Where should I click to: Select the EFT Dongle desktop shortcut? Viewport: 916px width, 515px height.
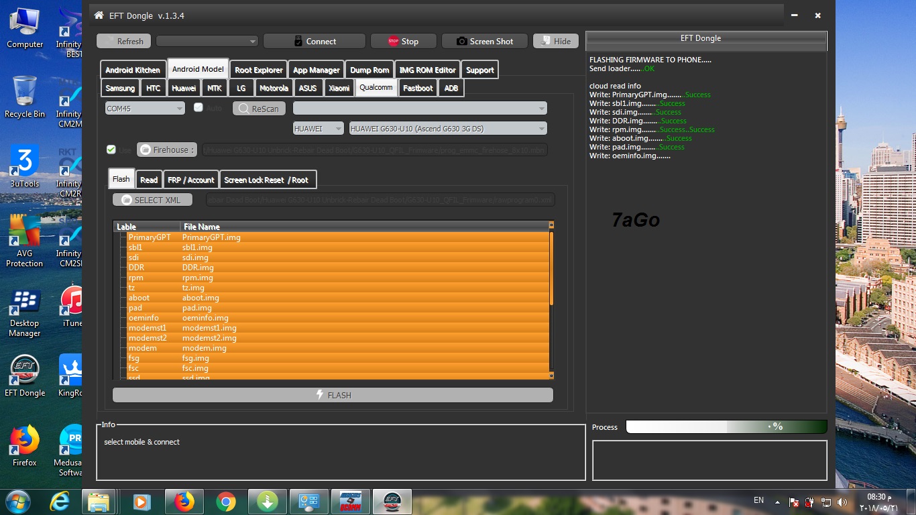coord(25,376)
